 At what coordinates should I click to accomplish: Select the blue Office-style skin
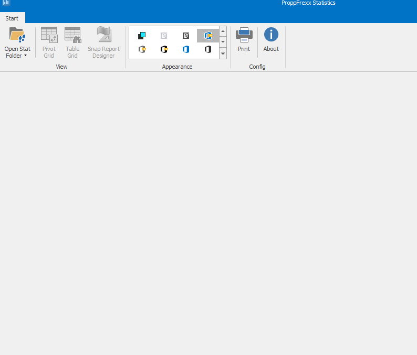pyautogui.click(x=186, y=49)
